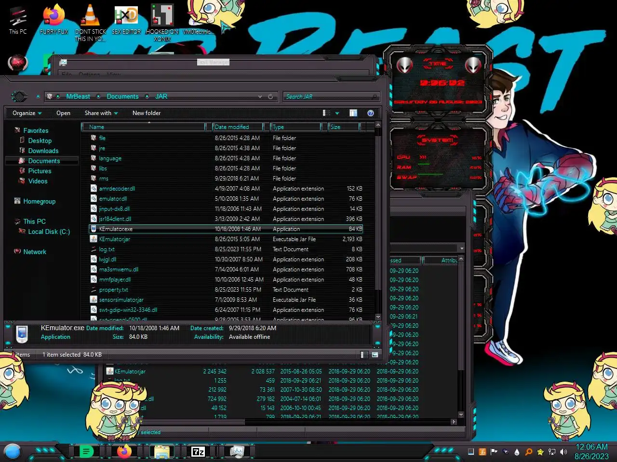Select the KEmulator.jar file icon
This screenshot has width=617, height=462.
coord(94,239)
